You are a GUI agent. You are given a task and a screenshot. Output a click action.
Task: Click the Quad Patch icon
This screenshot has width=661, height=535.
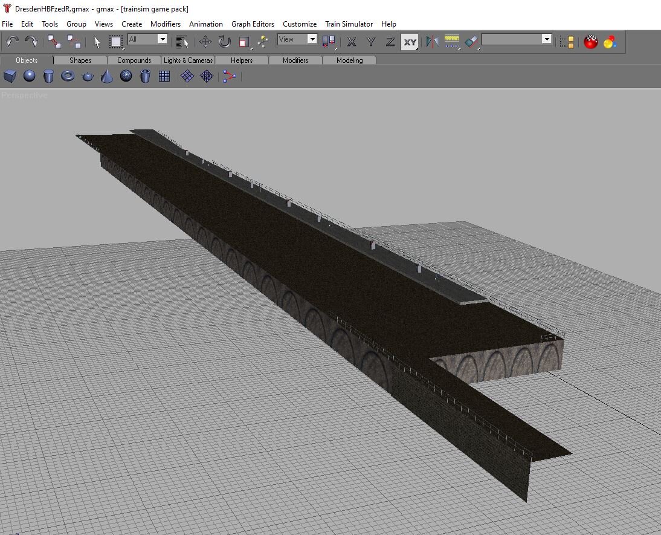coord(187,76)
